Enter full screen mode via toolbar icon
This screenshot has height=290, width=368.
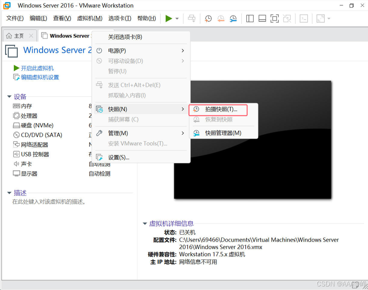(x=275, y=18)
